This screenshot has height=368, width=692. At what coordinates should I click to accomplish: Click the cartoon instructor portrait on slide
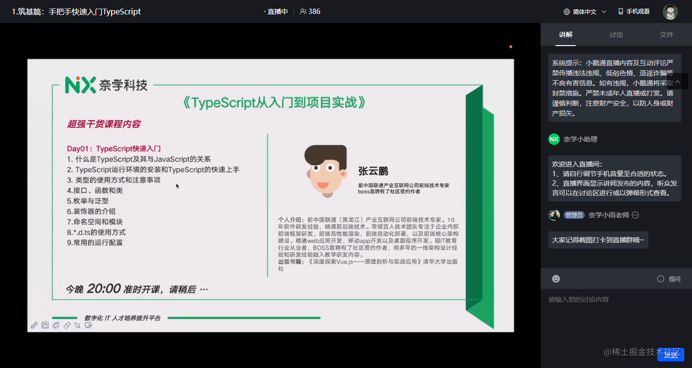326,171
